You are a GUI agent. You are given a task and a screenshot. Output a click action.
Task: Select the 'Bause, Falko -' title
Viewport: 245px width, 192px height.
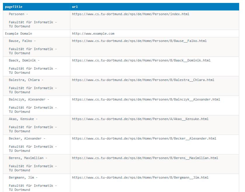[22, 41]
